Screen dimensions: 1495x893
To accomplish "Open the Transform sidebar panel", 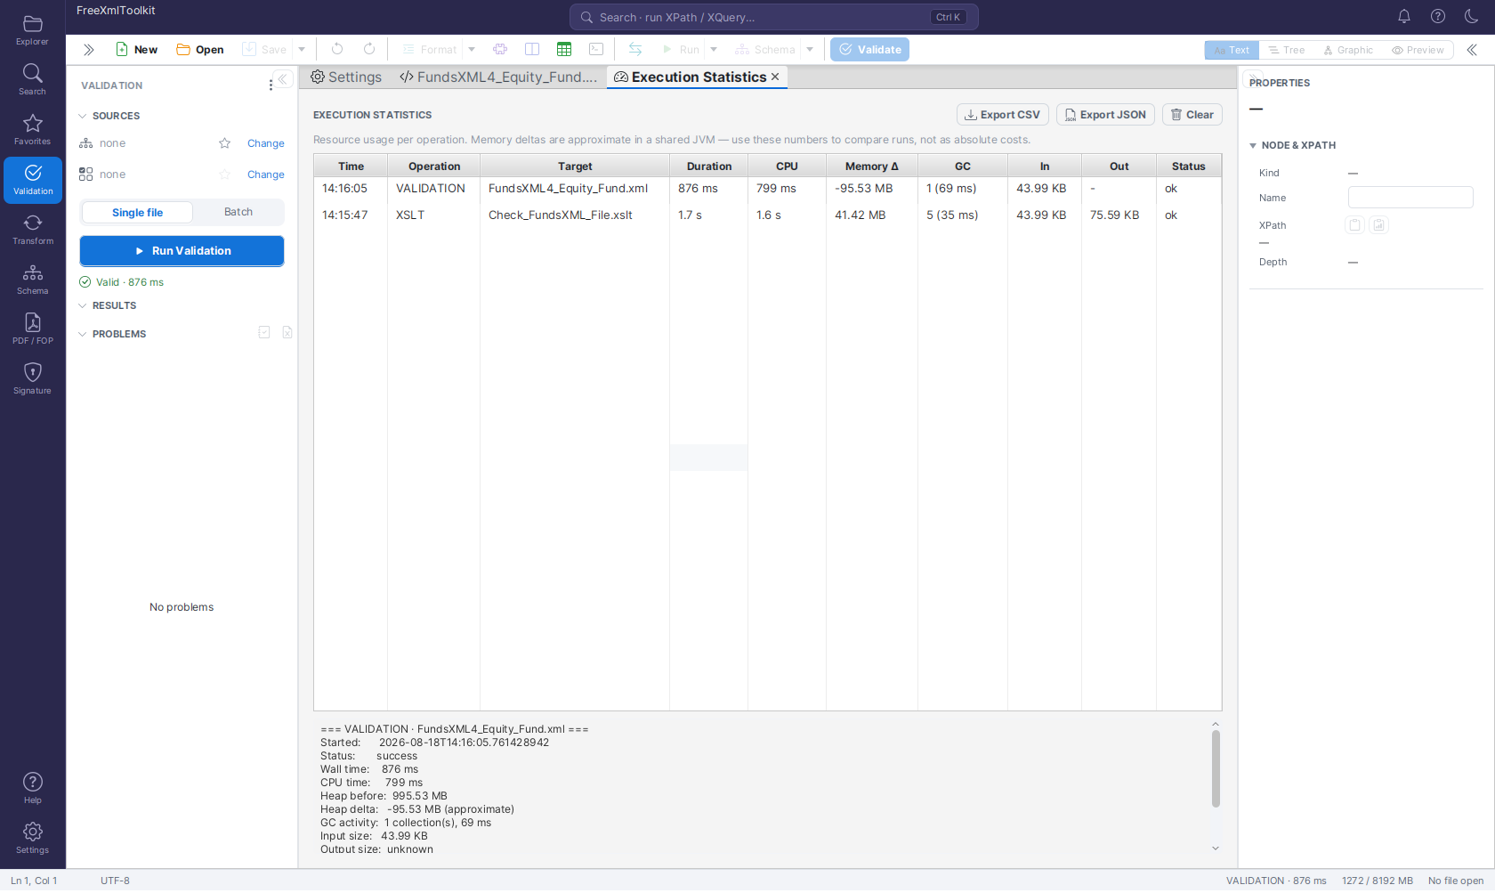I will tap(32, 230).
